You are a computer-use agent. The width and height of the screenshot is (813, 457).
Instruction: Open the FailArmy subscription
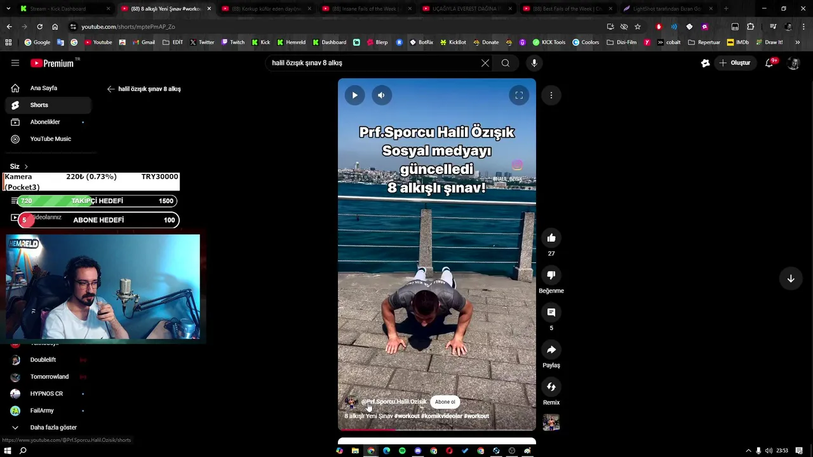point(48,411)
